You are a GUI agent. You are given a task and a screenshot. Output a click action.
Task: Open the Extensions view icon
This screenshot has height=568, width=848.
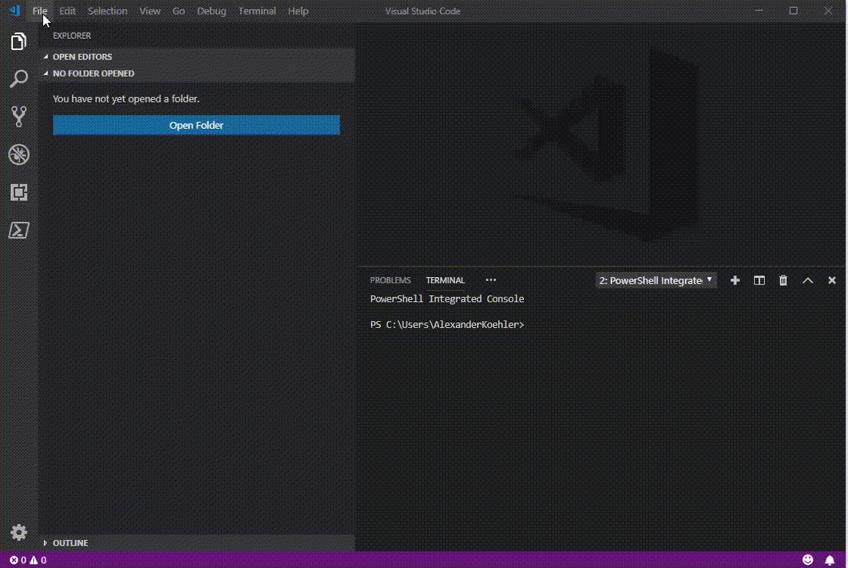[18, 192]
